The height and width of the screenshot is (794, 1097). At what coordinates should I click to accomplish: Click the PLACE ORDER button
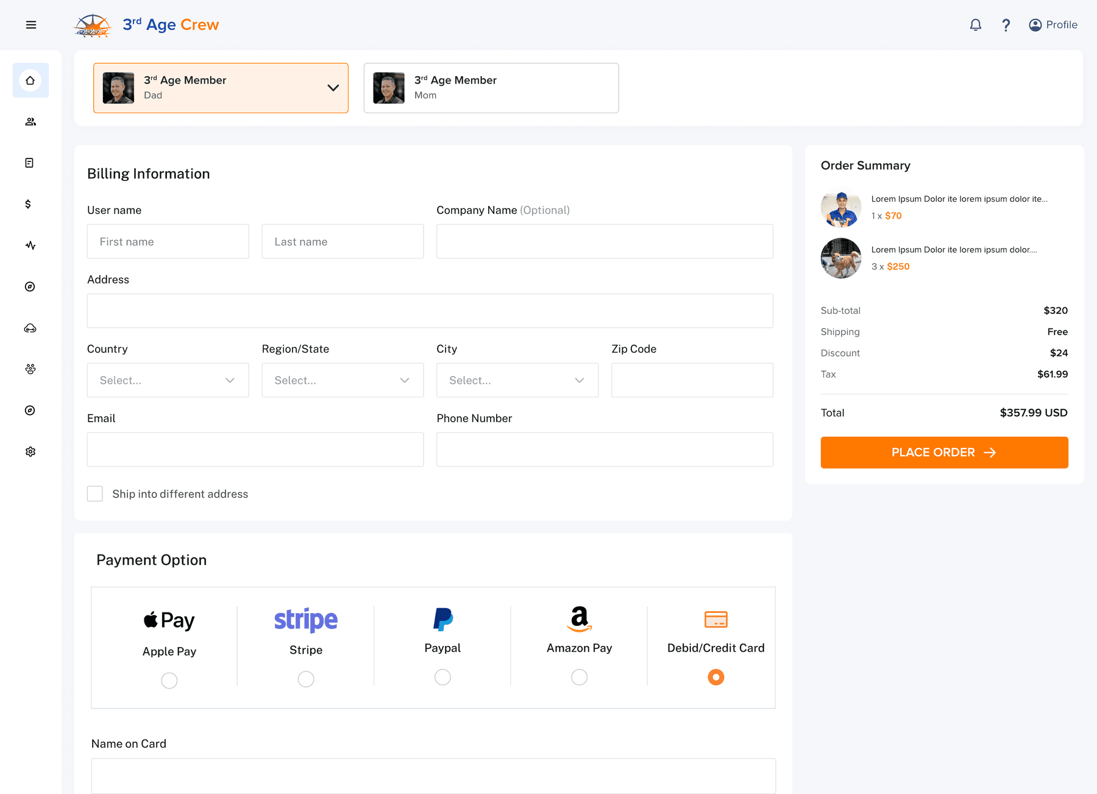tap(944, 452)
